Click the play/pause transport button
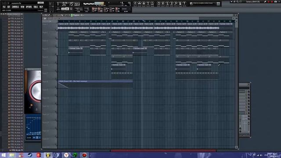 [x=63, y=9]
